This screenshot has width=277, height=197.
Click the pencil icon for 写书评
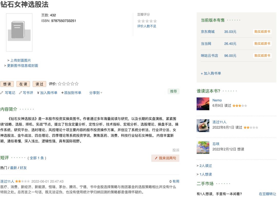pyautogui.click(x=21, y=93)
